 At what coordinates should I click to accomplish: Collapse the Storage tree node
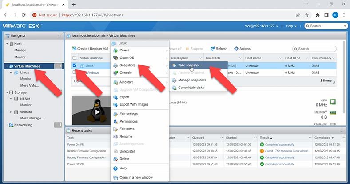[x=7, y=92]
